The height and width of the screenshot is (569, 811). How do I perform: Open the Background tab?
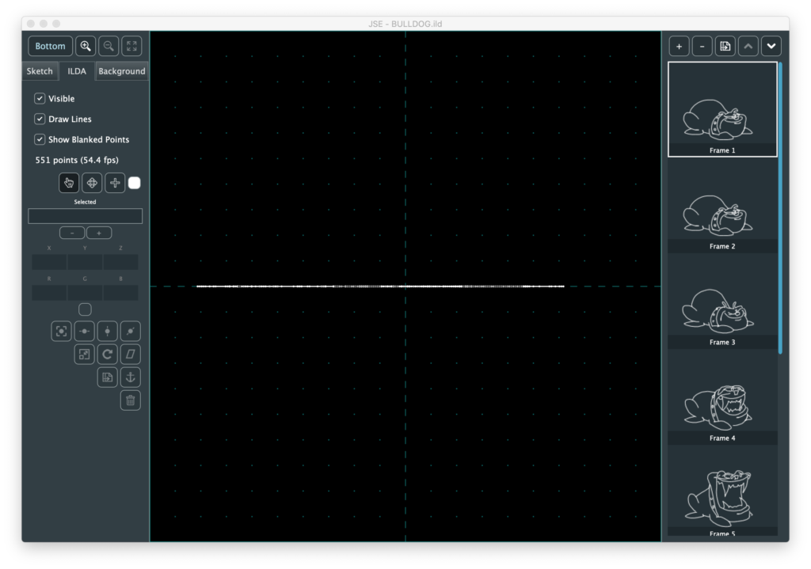click(121, 71)
